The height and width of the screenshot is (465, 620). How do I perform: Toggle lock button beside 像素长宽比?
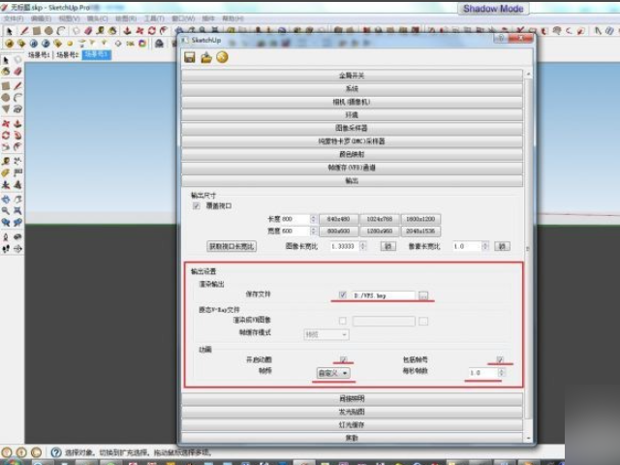(502, 246)
